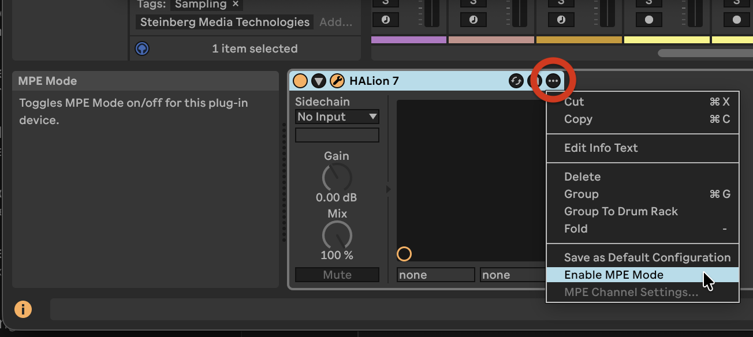Open HALion 7 plug-in window via wrench icon
Image resolution: width=753 pixels, height=337 pixels.
(x=337, y=81)
